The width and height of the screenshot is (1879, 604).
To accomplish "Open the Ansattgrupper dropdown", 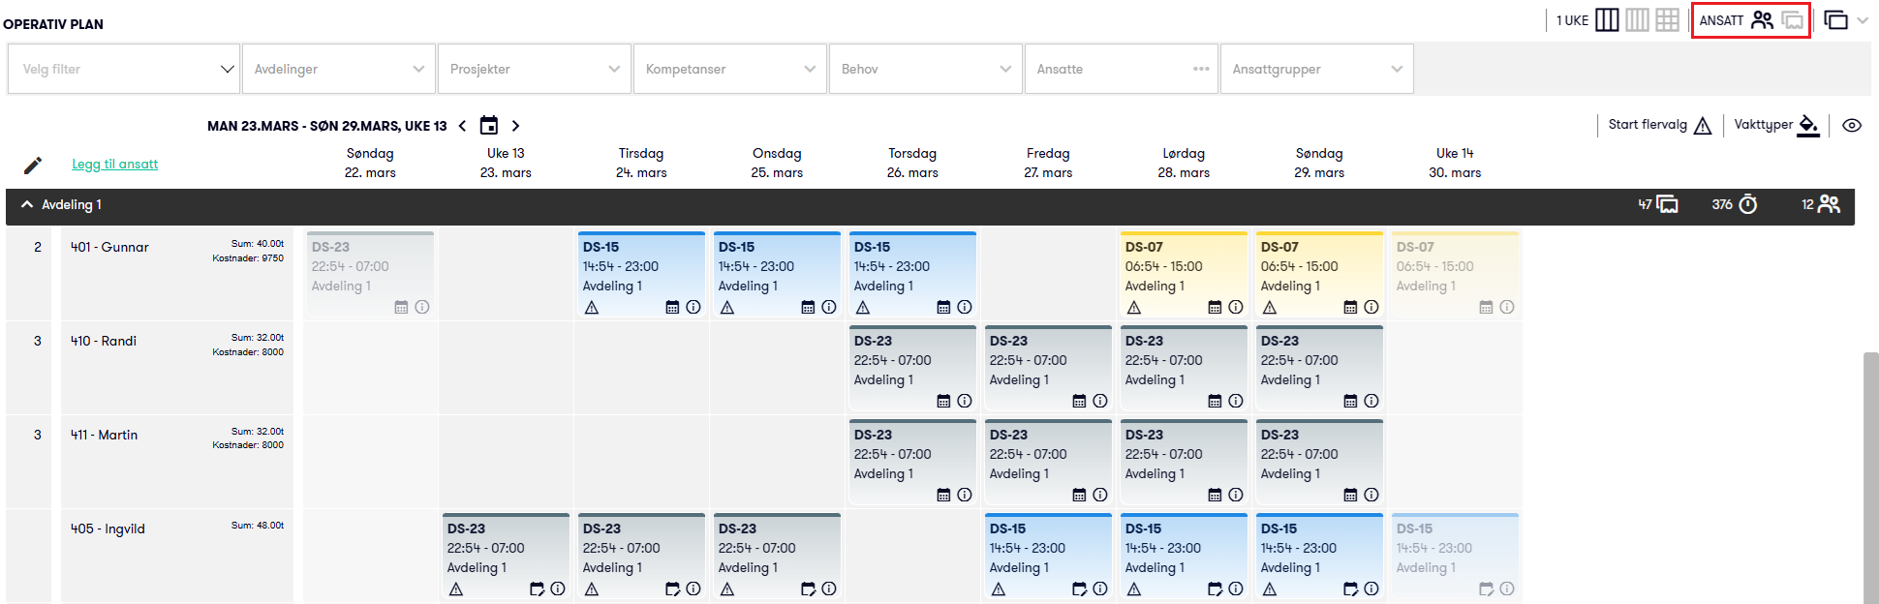I will pyautogui.click(x=1316, y=69).
